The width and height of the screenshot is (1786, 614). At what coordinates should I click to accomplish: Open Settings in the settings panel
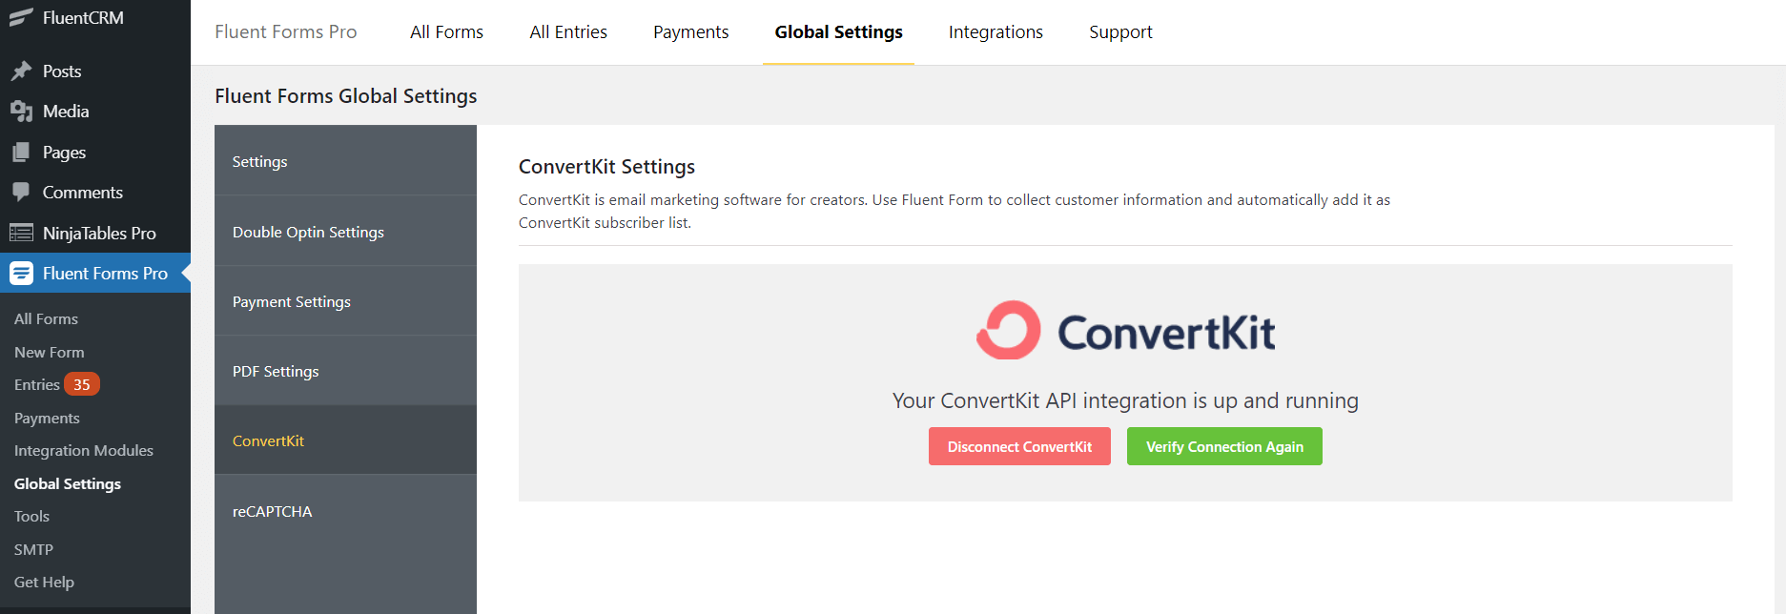[x=345, y=161]
